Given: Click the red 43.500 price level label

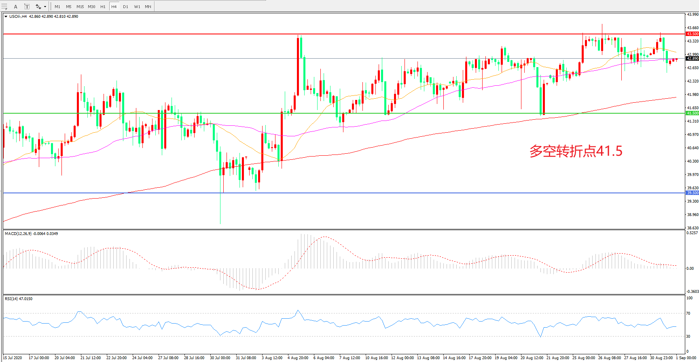Looking at the screenshot, I should tap(692, 34).
